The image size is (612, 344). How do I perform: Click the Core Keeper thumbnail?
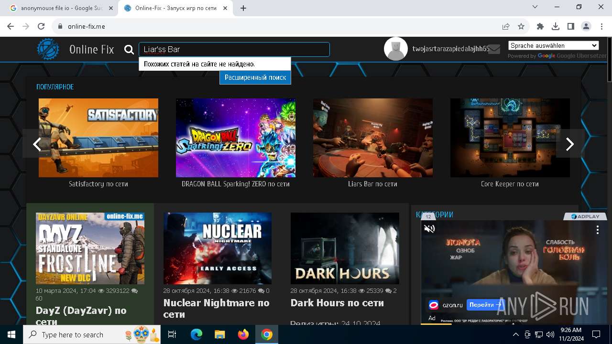510,138
